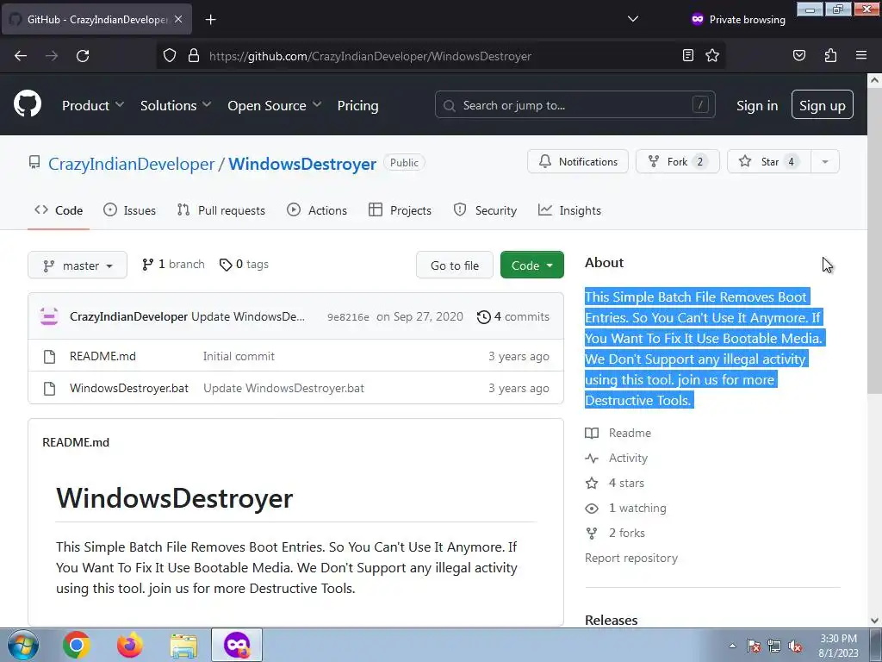View the 4 stars link

tap(615, 483)
